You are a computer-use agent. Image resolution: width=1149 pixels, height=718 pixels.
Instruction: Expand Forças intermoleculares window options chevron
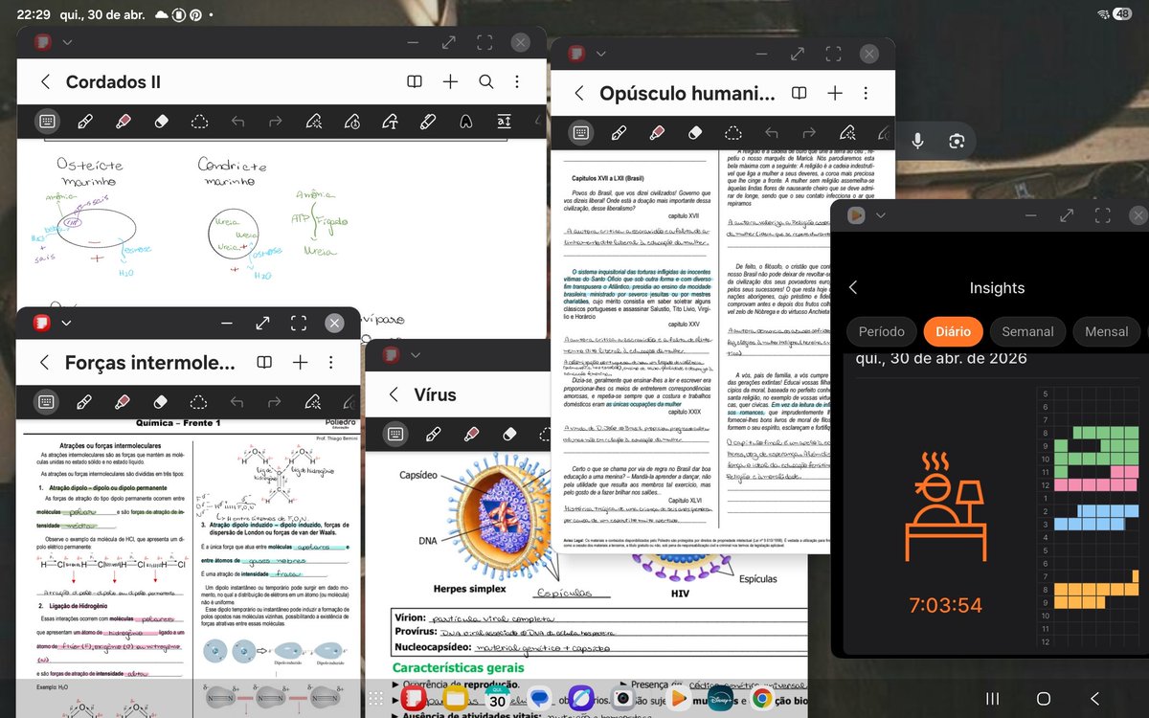67,324
